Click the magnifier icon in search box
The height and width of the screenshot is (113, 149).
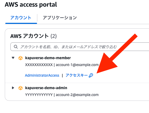[x=16, y=47]
